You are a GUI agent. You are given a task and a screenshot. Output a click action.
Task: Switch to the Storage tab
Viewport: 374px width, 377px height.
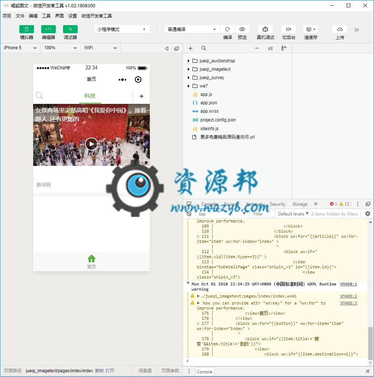point(300,204)
